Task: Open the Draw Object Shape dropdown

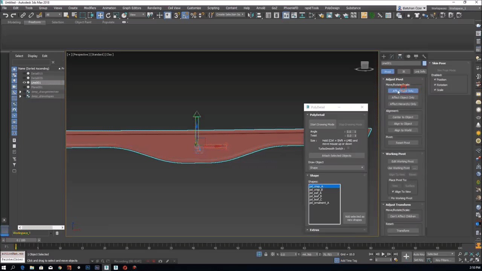Action: [336, 168]
